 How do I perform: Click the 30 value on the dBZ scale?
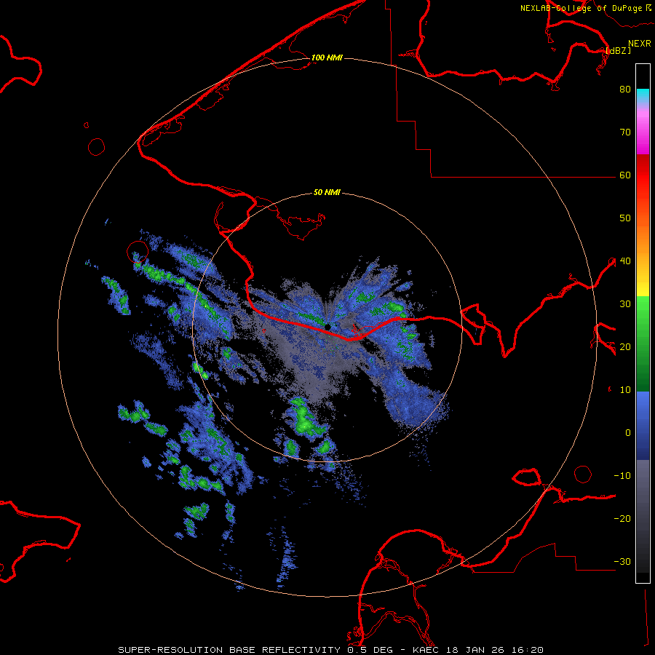click(x=625, y=303)
